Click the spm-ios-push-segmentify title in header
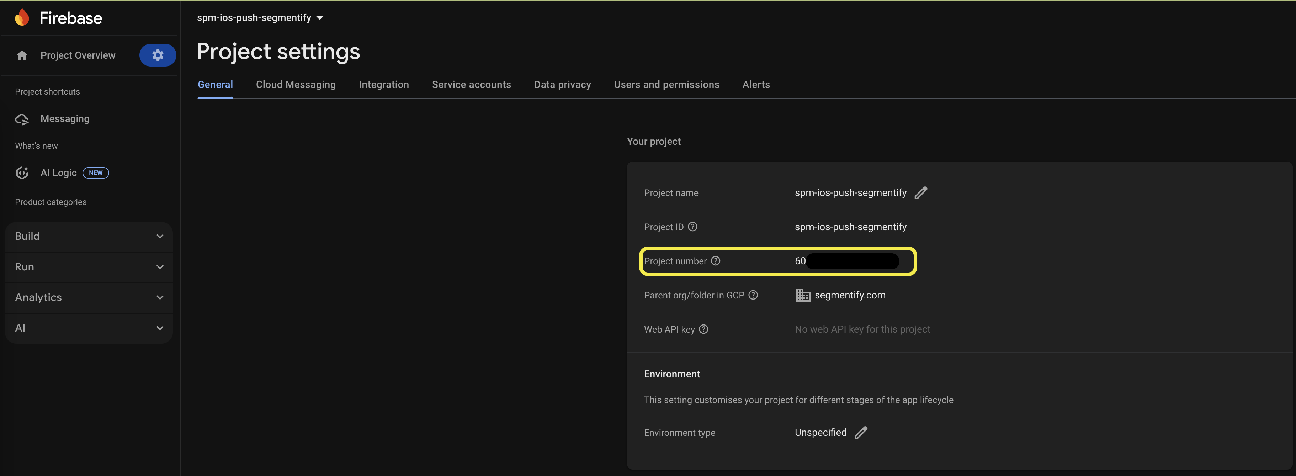 tap(254, 18)
